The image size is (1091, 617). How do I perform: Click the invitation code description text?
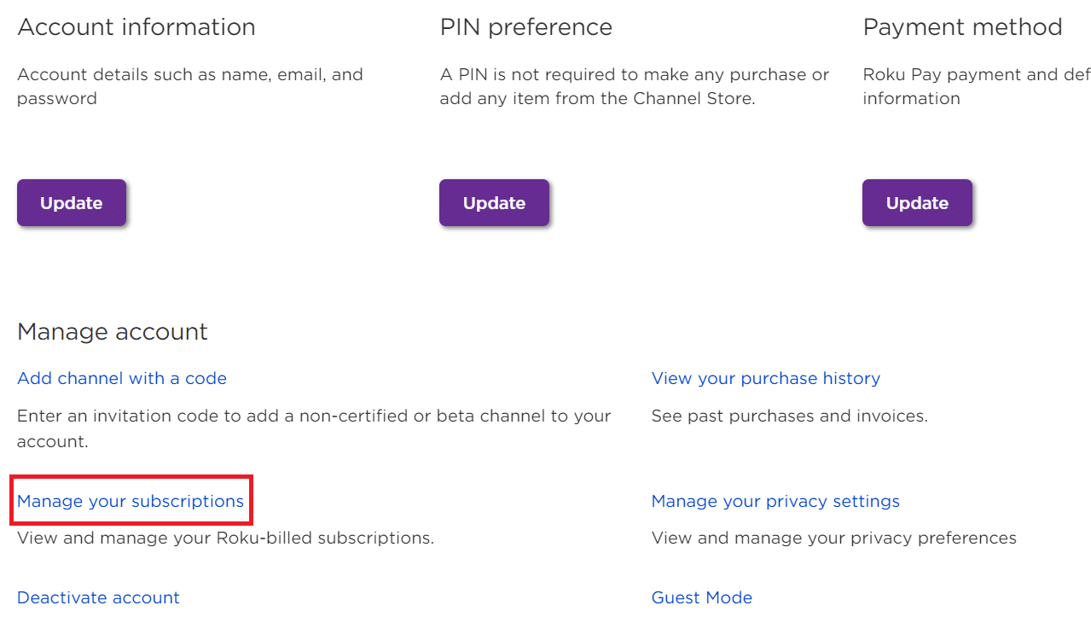pos(313,428)
